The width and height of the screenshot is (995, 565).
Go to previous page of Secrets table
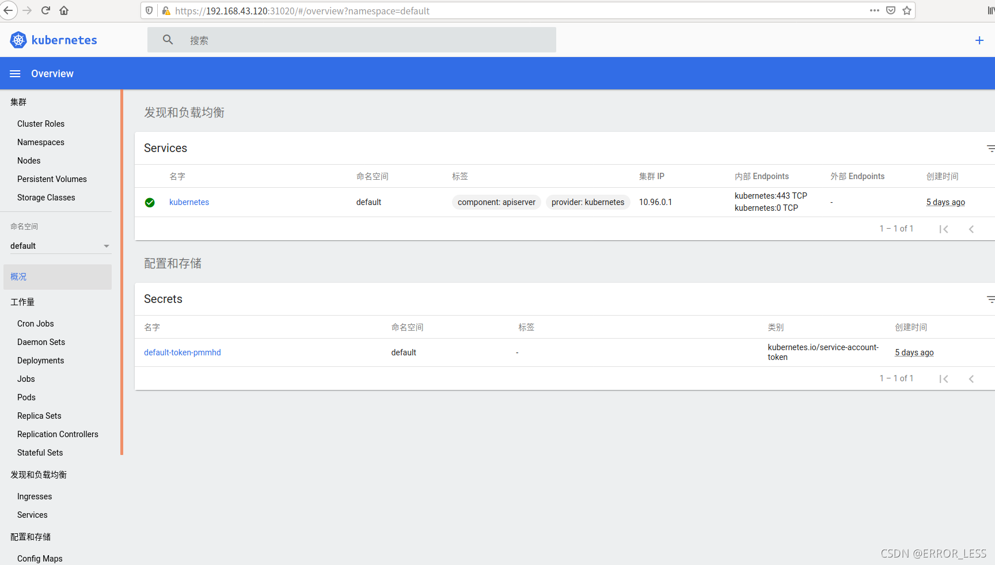click(971, 379)
